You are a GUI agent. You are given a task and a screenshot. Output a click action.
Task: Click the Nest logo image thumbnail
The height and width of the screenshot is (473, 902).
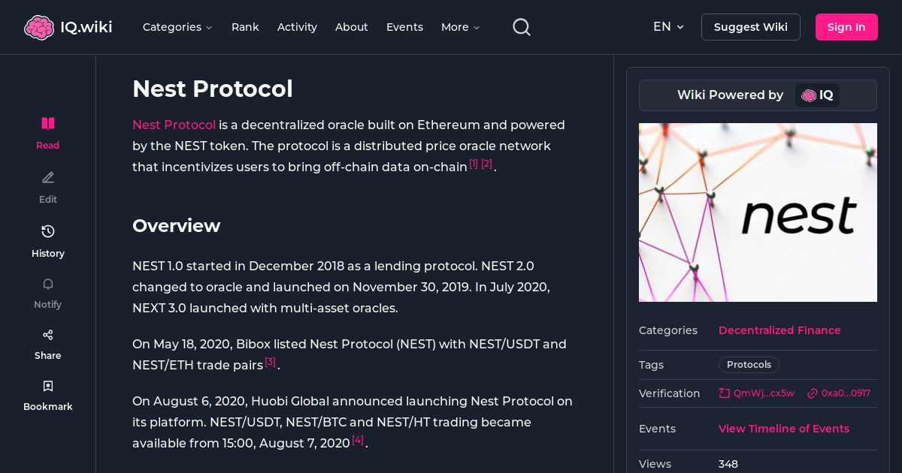point(758,212)
